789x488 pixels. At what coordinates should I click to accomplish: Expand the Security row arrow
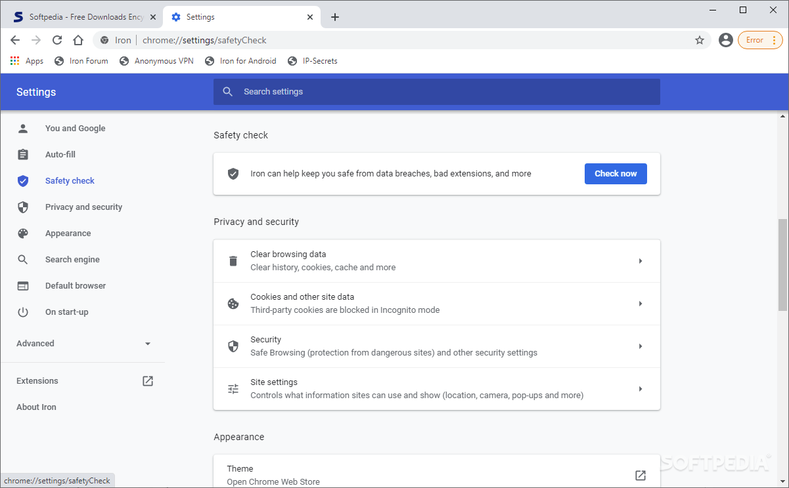point(641,346)
